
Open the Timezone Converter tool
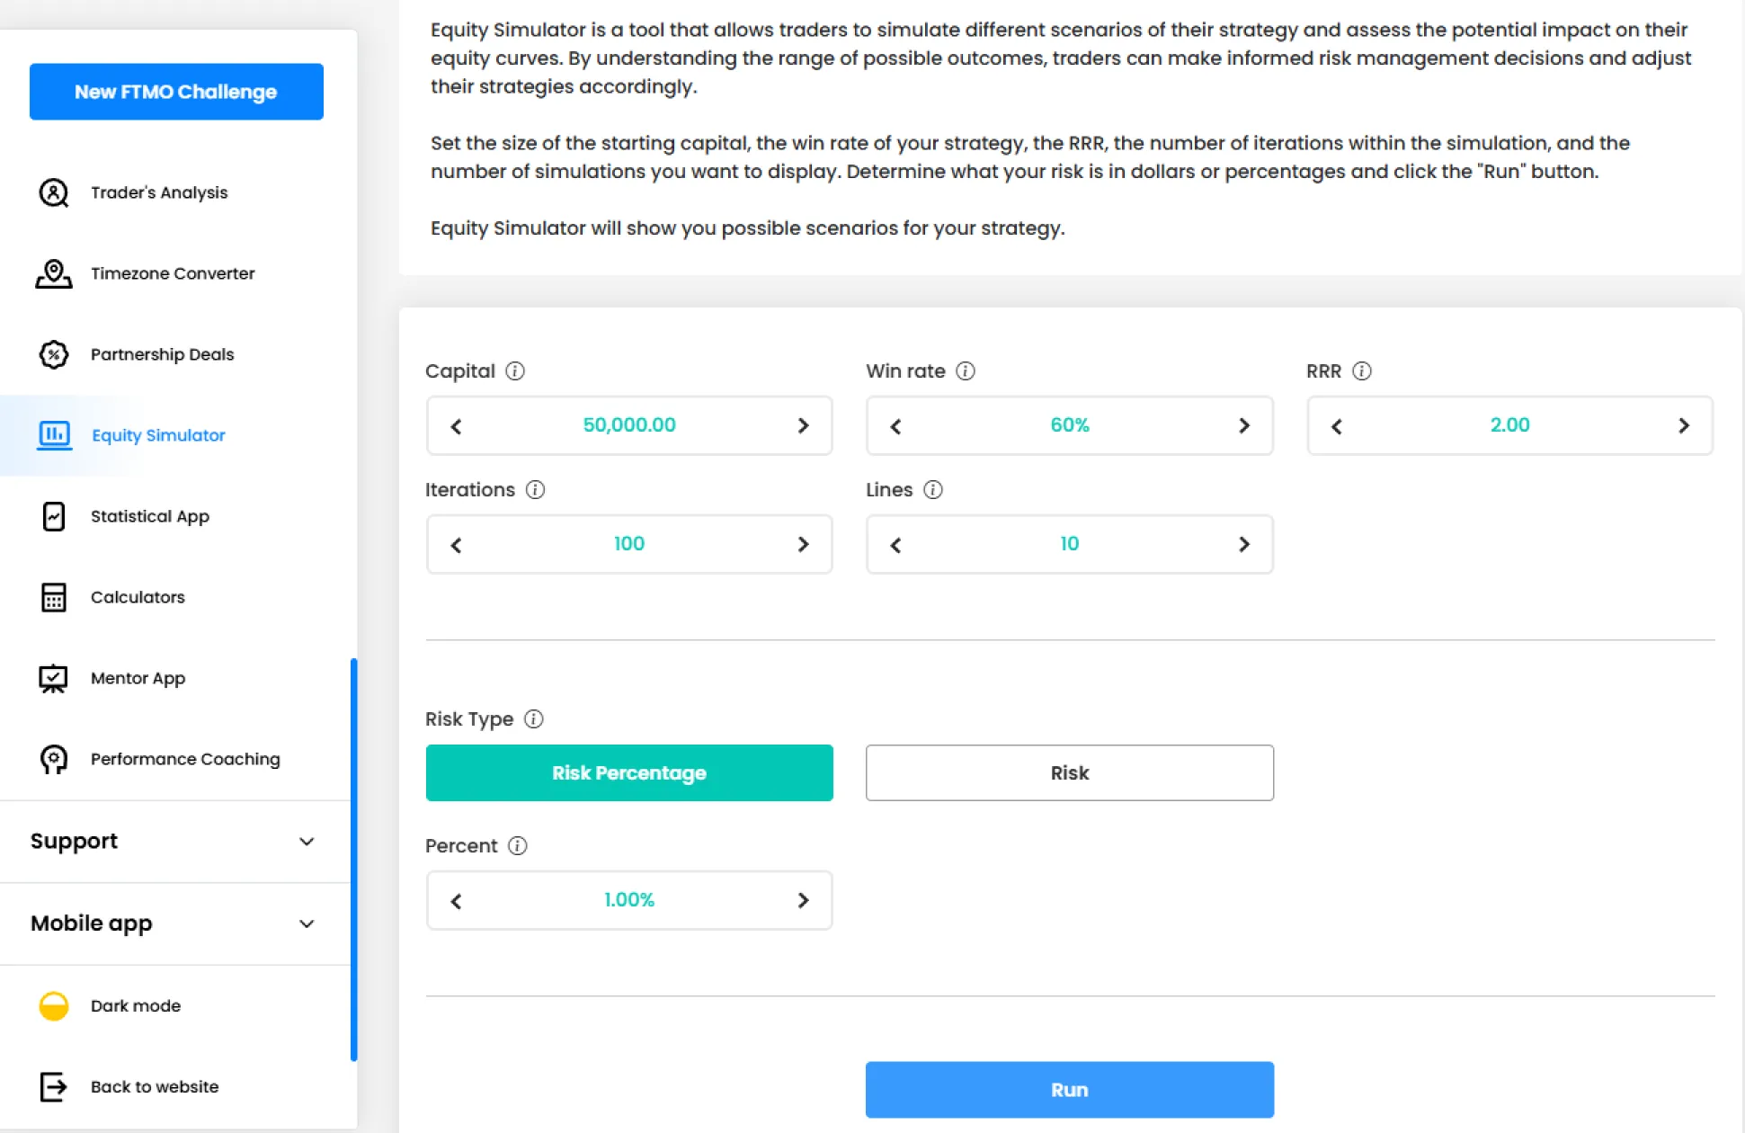pyautogui.click(x=173, y=273)
